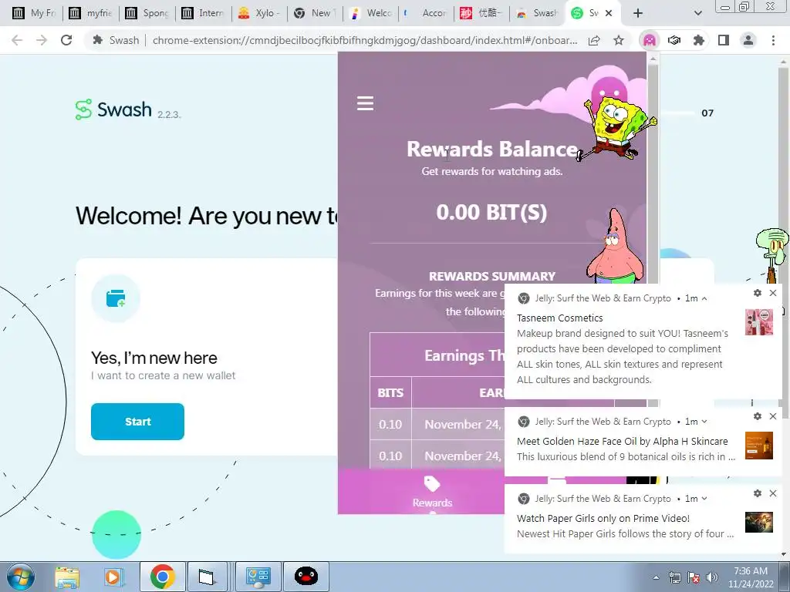Go forward with the forward arrow
Image resolution: width=790 pixels, height=592 pixels.
[x=42, y=40]
